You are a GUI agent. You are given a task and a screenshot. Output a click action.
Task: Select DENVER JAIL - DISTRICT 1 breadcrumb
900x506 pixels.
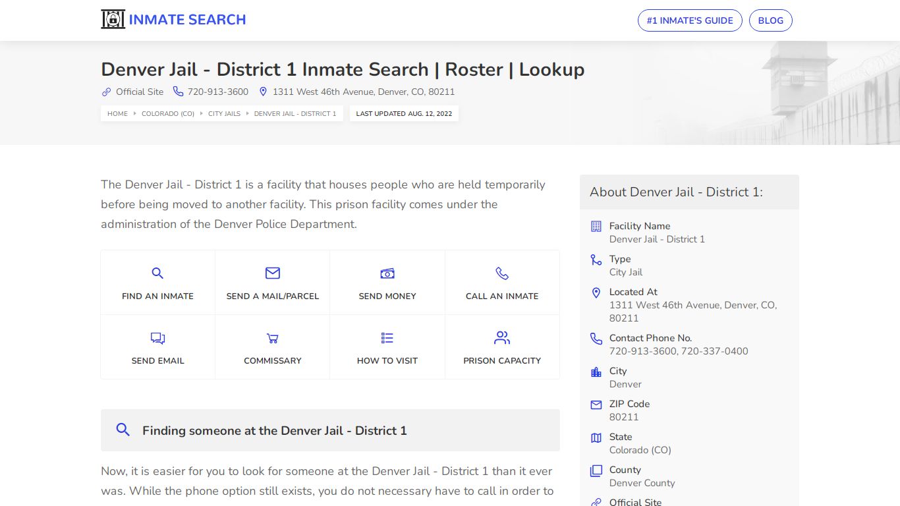295,113
